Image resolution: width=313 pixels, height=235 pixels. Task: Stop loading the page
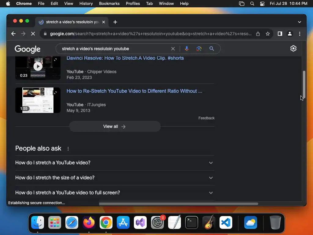[33, 34]
